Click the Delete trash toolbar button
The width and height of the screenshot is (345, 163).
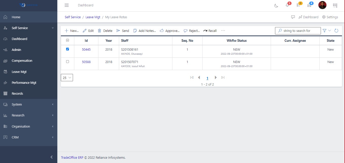coord(105,31)
